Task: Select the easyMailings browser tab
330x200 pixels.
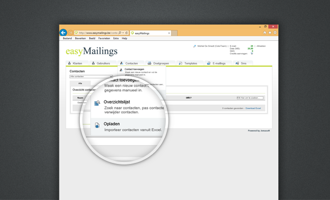Action: tap(150, 33)
